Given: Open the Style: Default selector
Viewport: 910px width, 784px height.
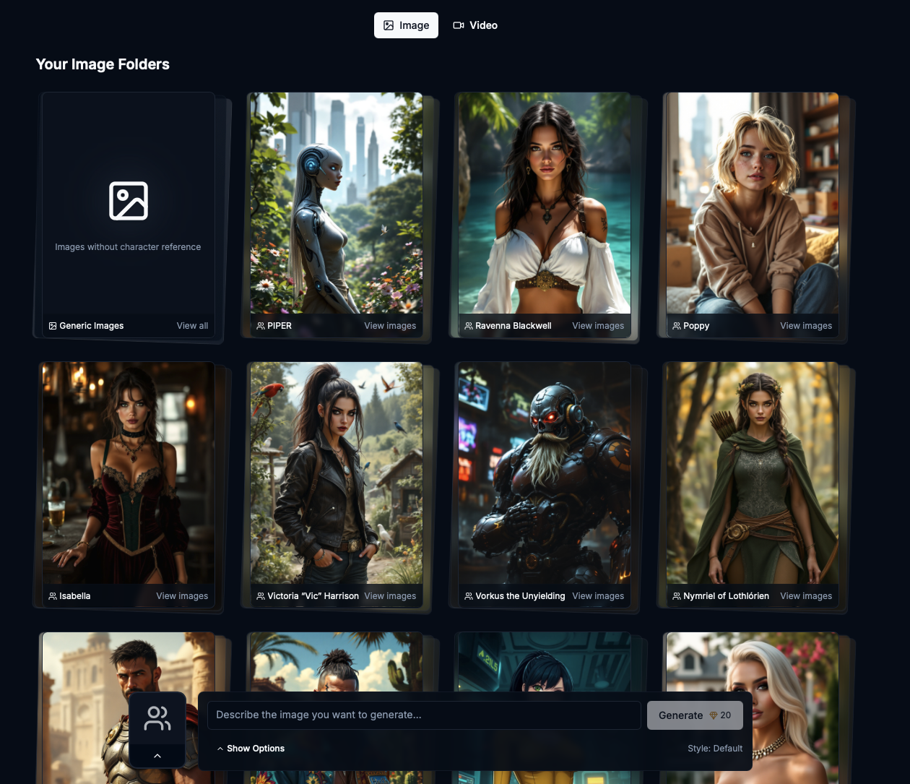Looking at the screenshot, I should pyautogui.click(x=715, y=749).
